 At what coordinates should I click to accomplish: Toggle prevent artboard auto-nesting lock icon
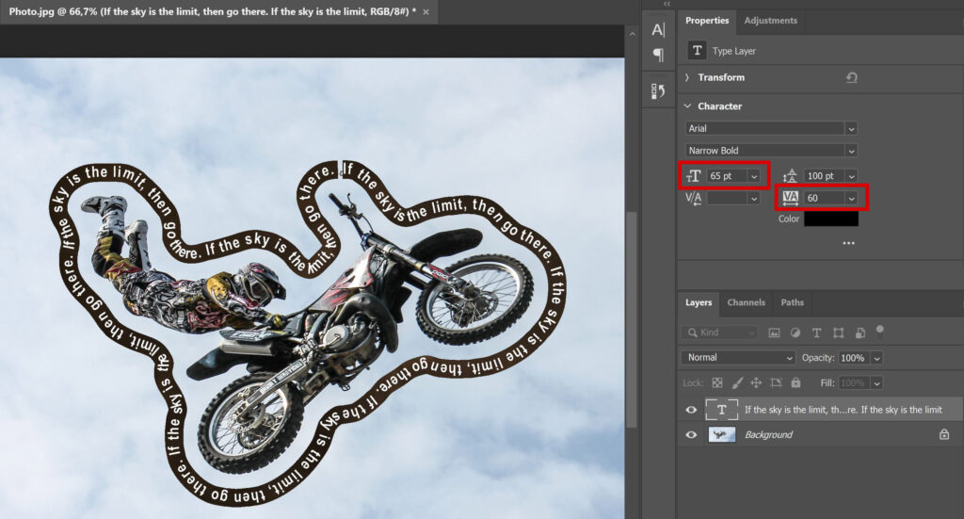pos(776,382)
